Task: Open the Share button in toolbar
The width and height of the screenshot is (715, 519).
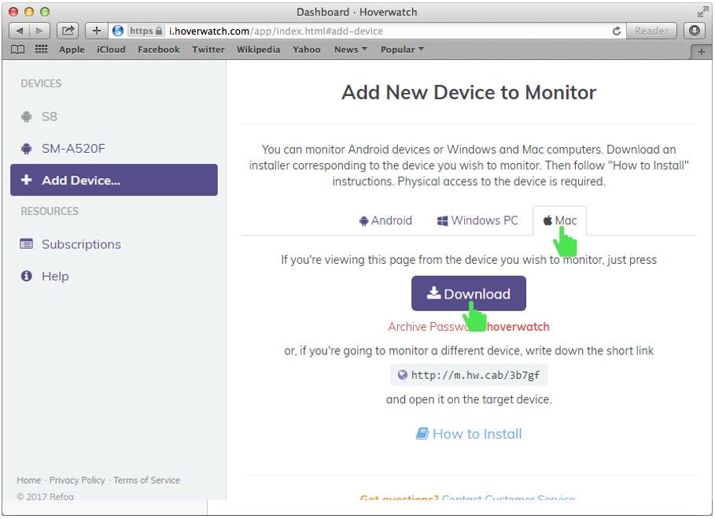Action: pyautogui.click(x=68, y=31)
